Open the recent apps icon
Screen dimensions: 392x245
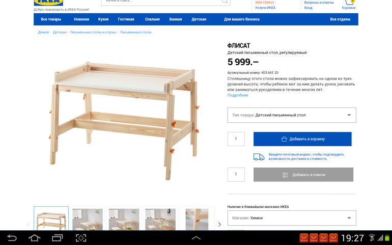(x=57, y=238)
